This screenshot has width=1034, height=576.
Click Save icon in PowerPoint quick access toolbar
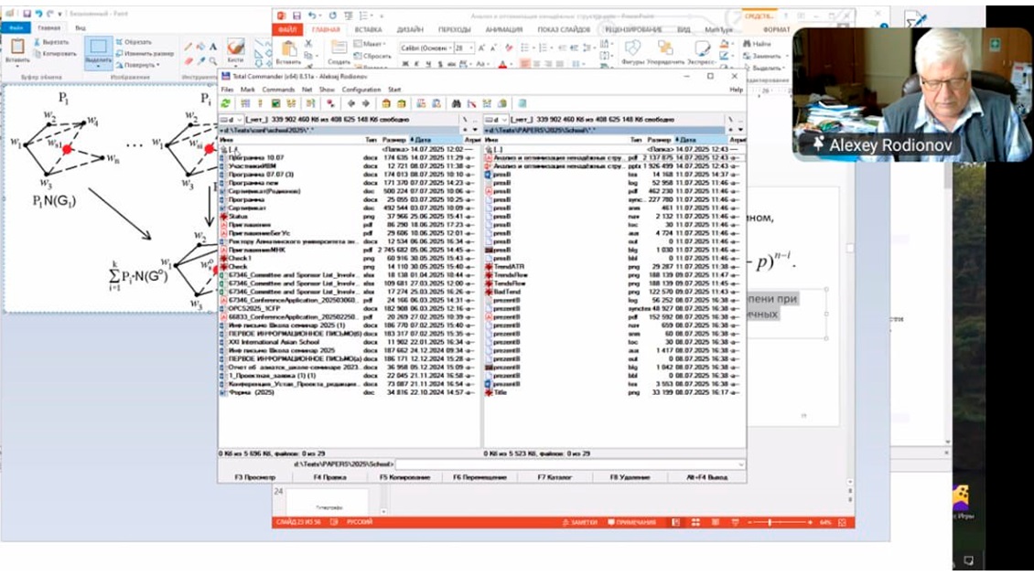296,16
